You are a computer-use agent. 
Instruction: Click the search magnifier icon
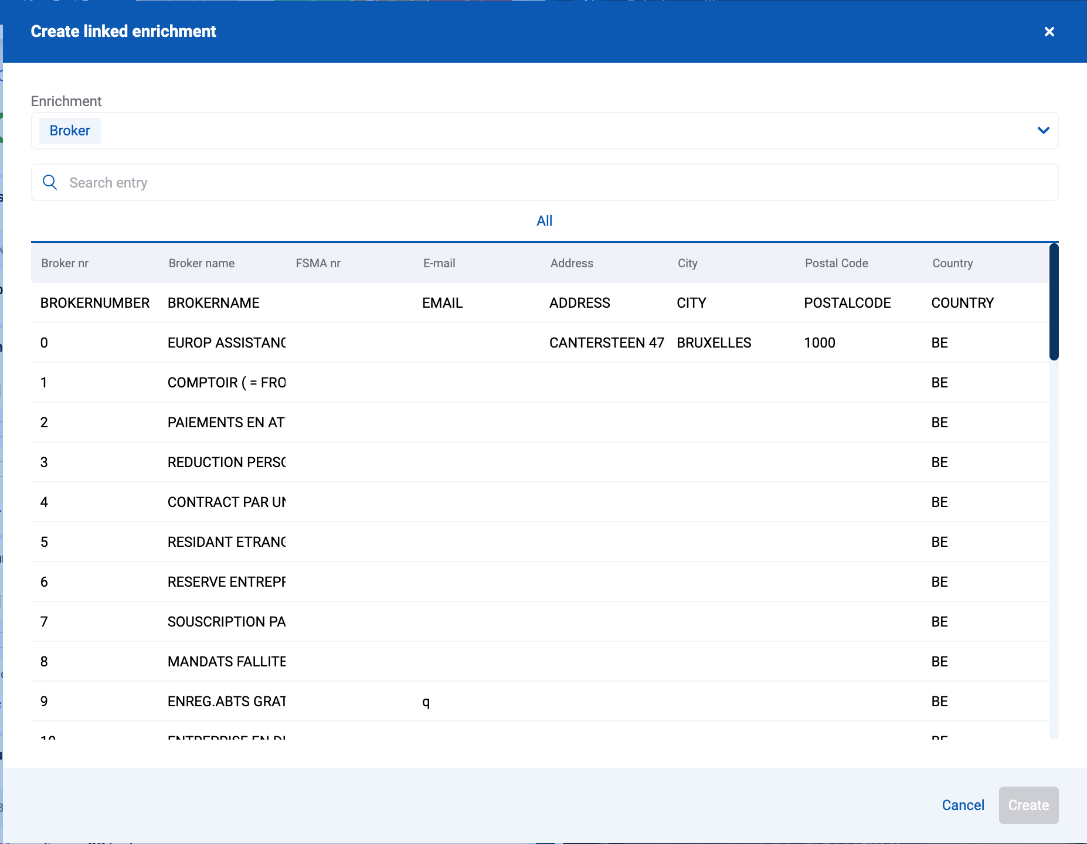[50, 182]
